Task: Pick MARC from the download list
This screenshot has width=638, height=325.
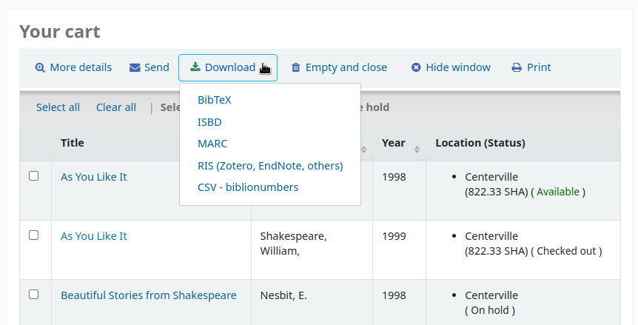Action: click(x=212, y=144)
